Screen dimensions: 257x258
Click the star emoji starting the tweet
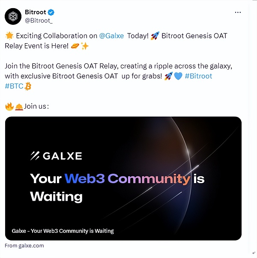tap(9, 36)
